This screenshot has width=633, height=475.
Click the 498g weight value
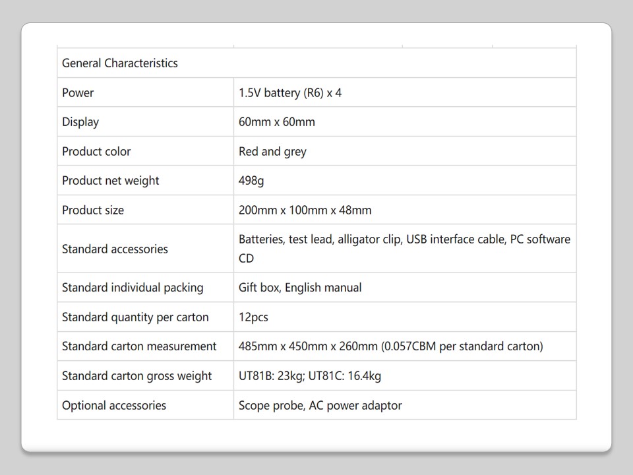click(251, 181)
